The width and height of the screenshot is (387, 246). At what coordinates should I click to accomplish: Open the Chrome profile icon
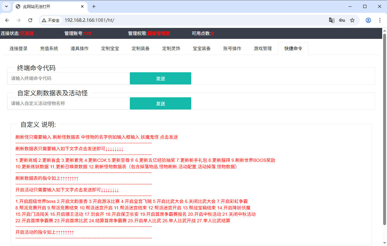click(368, 20)
